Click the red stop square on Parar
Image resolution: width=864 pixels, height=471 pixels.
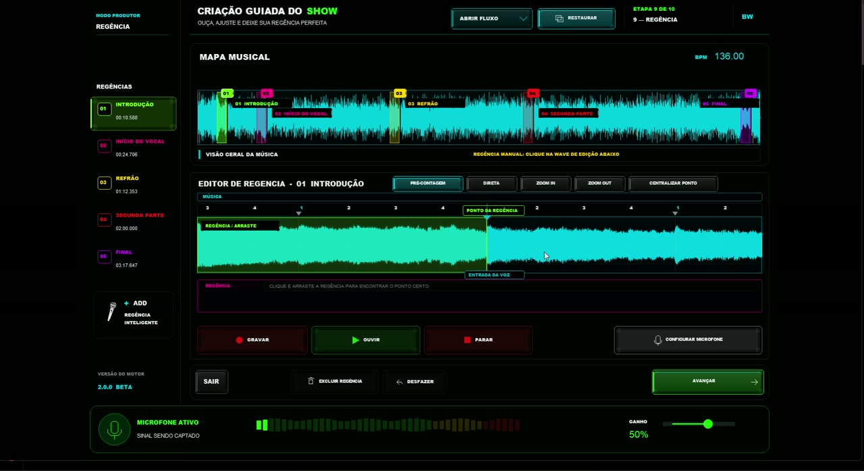pos(467,340)
